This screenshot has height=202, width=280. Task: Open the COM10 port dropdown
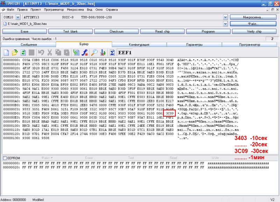click(17, 17)
